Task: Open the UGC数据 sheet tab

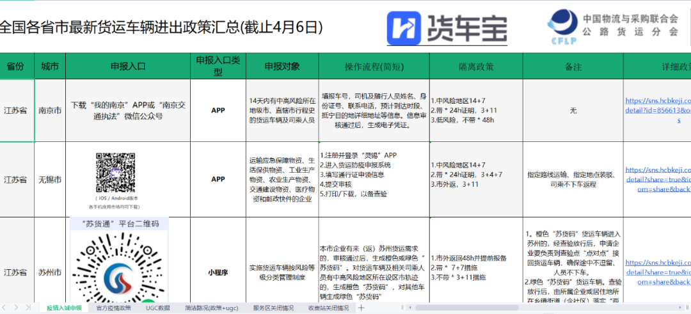Action: click(x=158, y=308)
